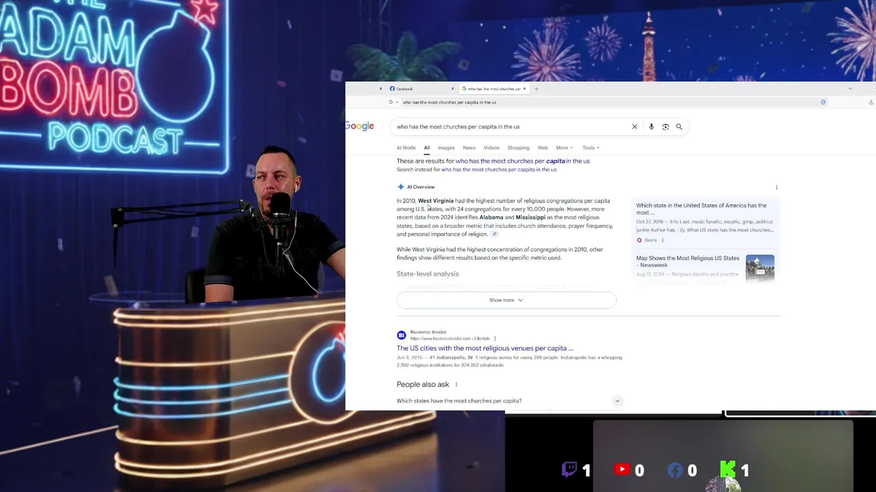Search instead for 'per caspita' link

[x=499, y=169]
